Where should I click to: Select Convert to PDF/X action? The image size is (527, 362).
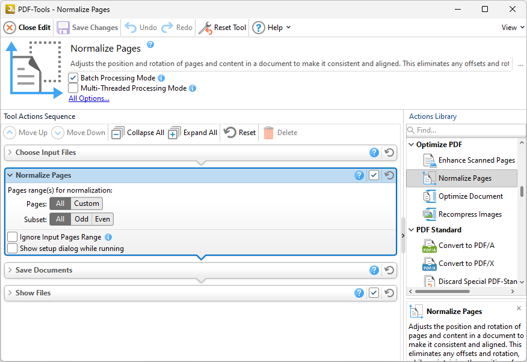tap(459, 264)
